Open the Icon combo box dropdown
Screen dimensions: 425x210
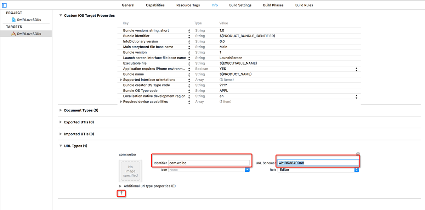pos(247,170)
